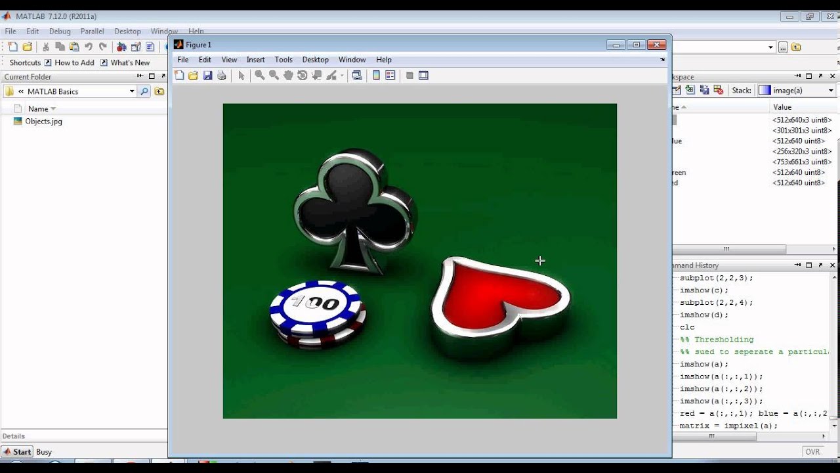
Task: Click the Undo icon in MATLAB toolbar
Action: tap(88, 47)
